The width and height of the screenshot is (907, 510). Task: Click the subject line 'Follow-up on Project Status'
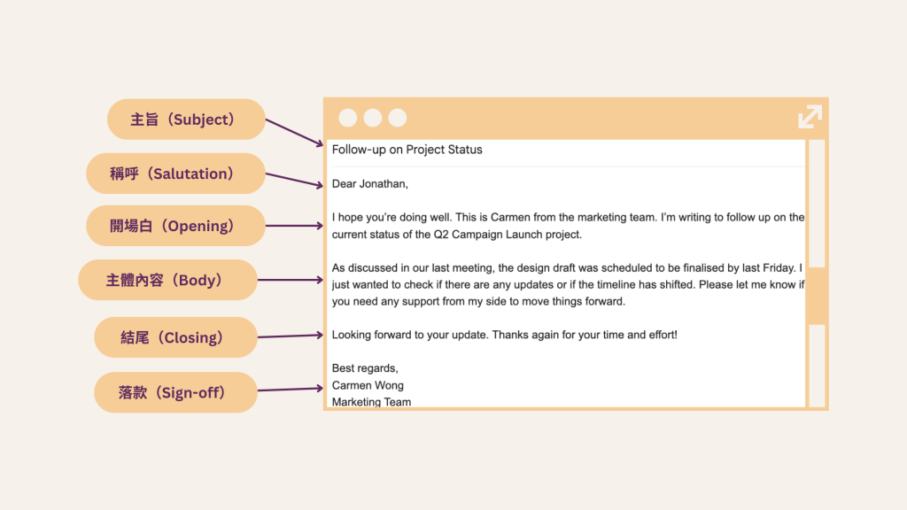pyautogui.click(x=407, y=150)
